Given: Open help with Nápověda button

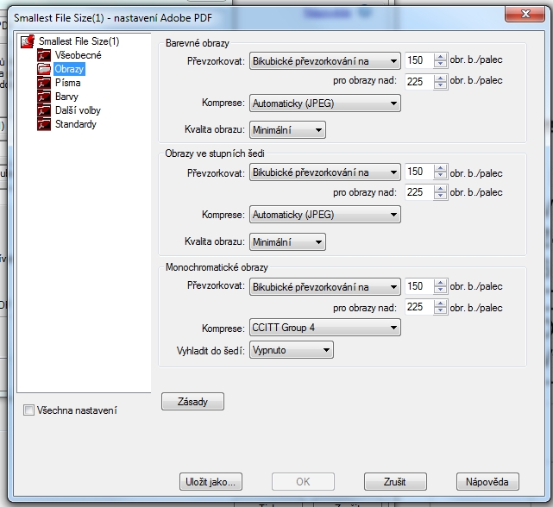Looking at the screenshot, I should coord(487,481).
